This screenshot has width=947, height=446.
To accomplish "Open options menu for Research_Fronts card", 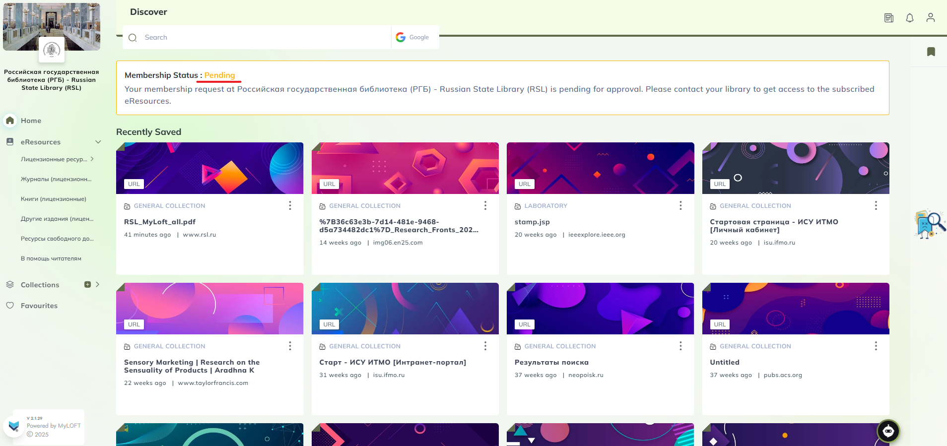I will tap(485, 205).
